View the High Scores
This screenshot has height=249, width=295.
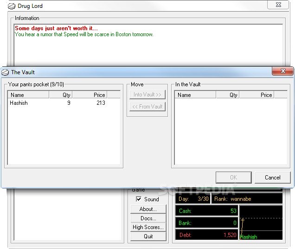(x=148, y=227)
